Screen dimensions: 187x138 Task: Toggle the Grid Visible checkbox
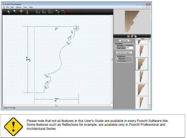click(x=116, y=46)
